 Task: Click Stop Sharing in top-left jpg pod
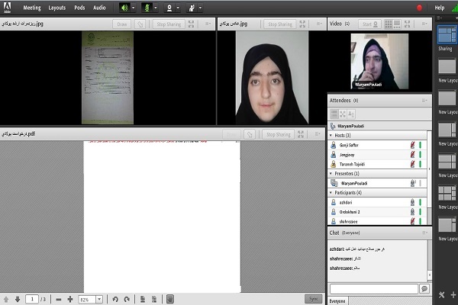(x=169, y=24)
